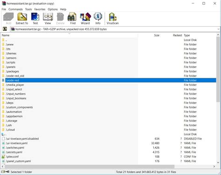The image size is (221, 175).
Task: Select the .\tts folder
Action: pyautogui.click(x=8, y=49)
